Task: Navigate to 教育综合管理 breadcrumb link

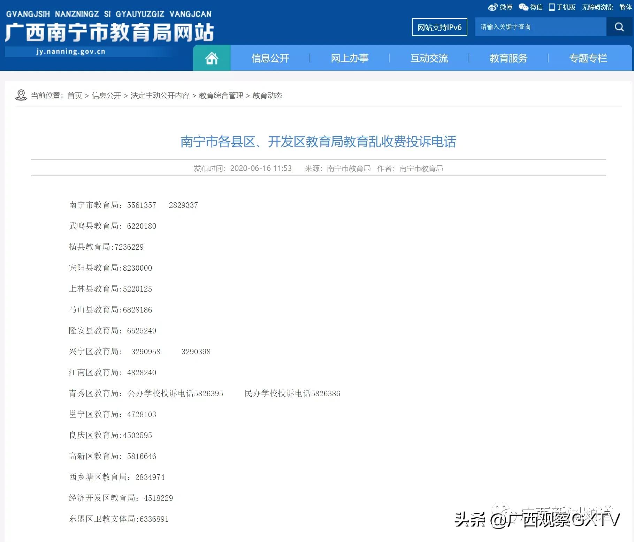Action: point(221,96)
